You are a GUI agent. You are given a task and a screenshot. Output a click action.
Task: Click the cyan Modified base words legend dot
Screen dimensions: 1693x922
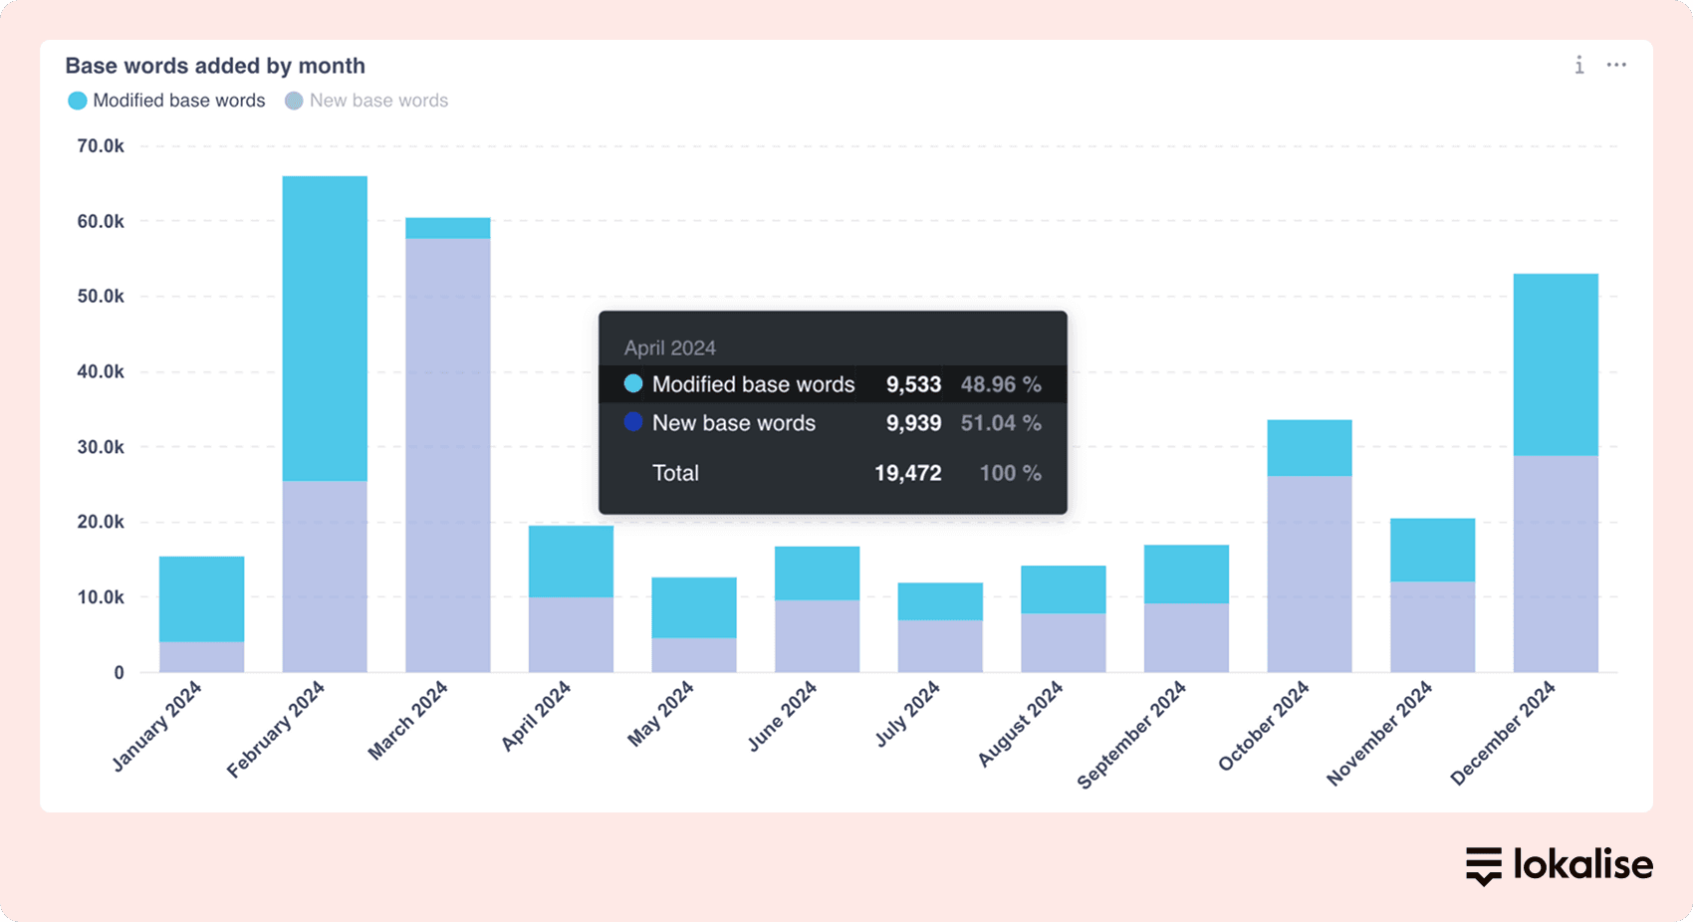77,101
